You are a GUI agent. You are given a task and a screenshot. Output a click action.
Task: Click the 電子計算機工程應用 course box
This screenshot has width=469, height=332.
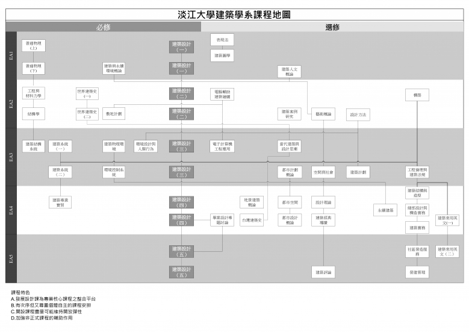coord(222,146)
